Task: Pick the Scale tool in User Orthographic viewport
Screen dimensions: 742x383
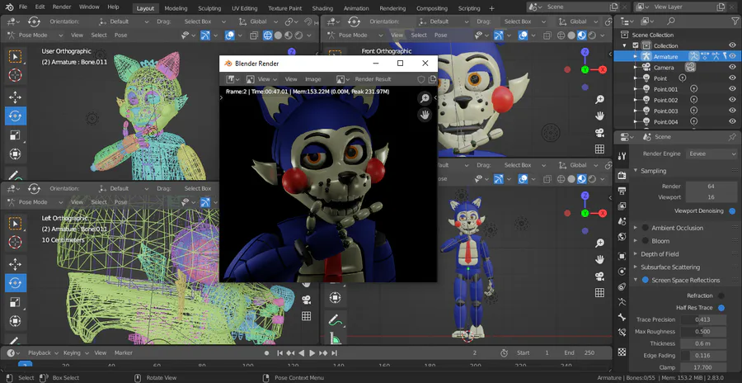Action: click(16, 135)
